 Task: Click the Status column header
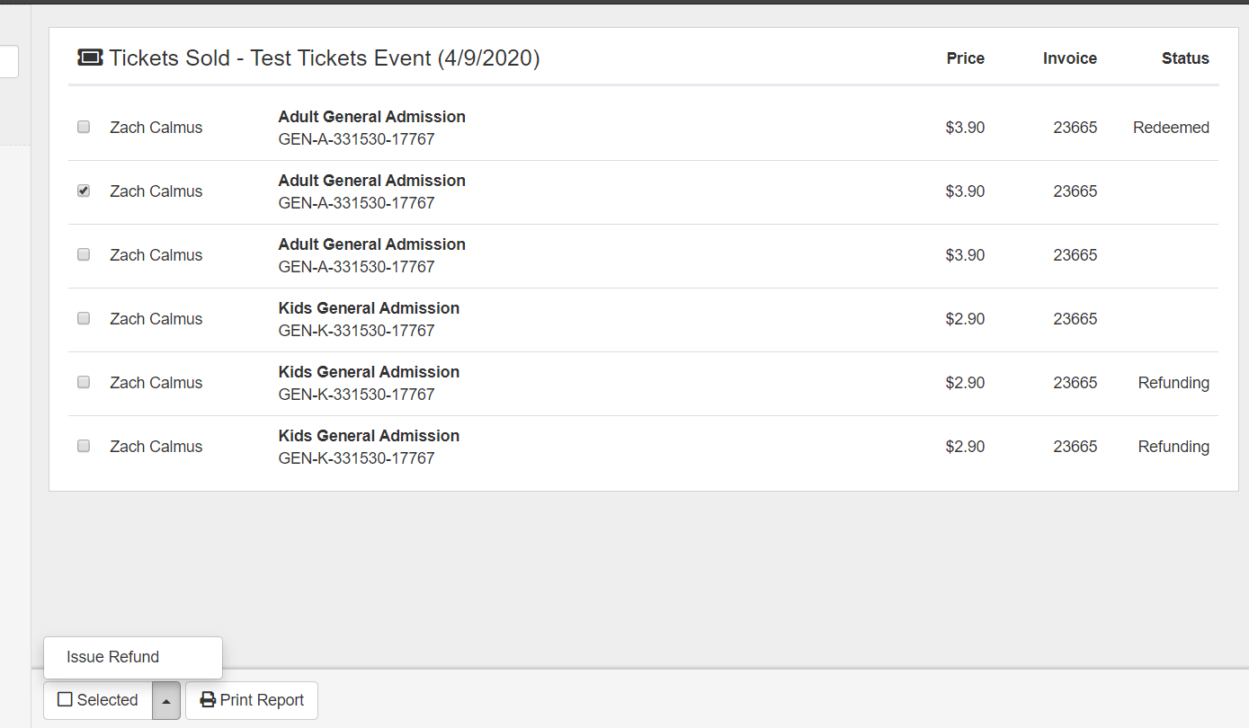[x=1184, y=58]
